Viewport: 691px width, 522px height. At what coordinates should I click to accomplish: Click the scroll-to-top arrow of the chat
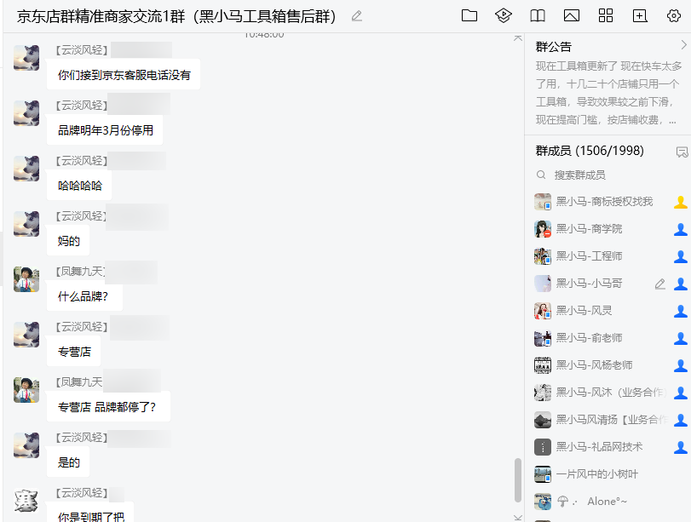point(518,38)
